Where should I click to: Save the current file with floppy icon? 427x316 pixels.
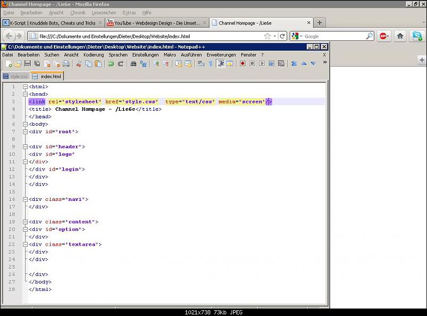pyautogui.click(x=28, y=64)
